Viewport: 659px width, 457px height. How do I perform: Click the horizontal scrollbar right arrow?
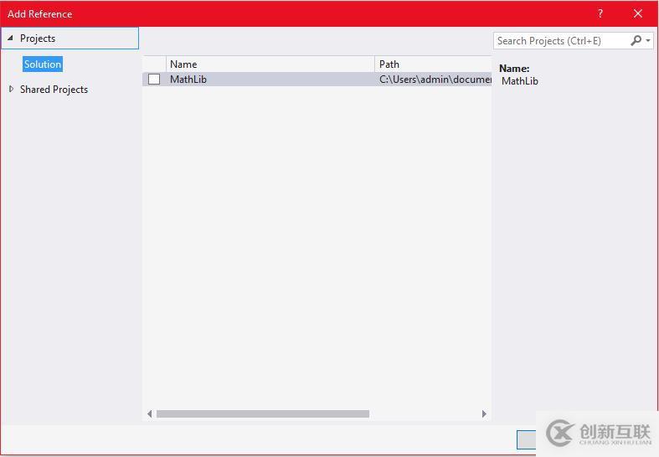(x=484, y=413)
